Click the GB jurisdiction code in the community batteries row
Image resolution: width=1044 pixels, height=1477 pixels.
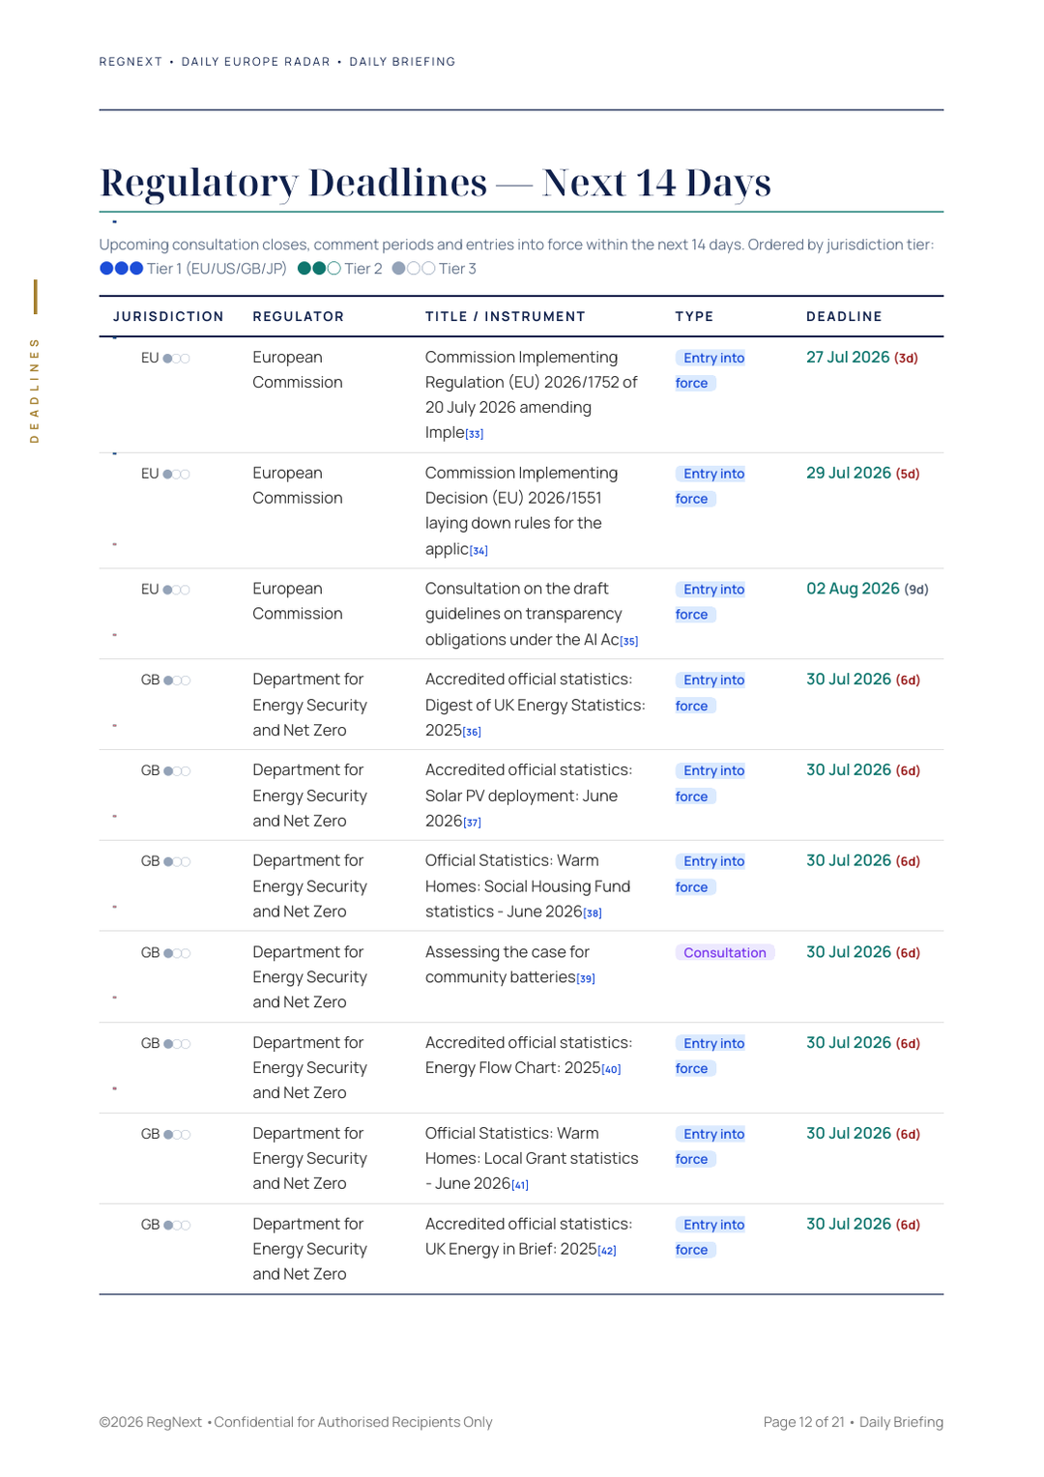coord(151,953)
